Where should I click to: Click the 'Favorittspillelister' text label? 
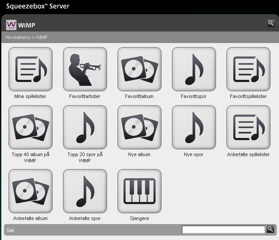(248, 96)
